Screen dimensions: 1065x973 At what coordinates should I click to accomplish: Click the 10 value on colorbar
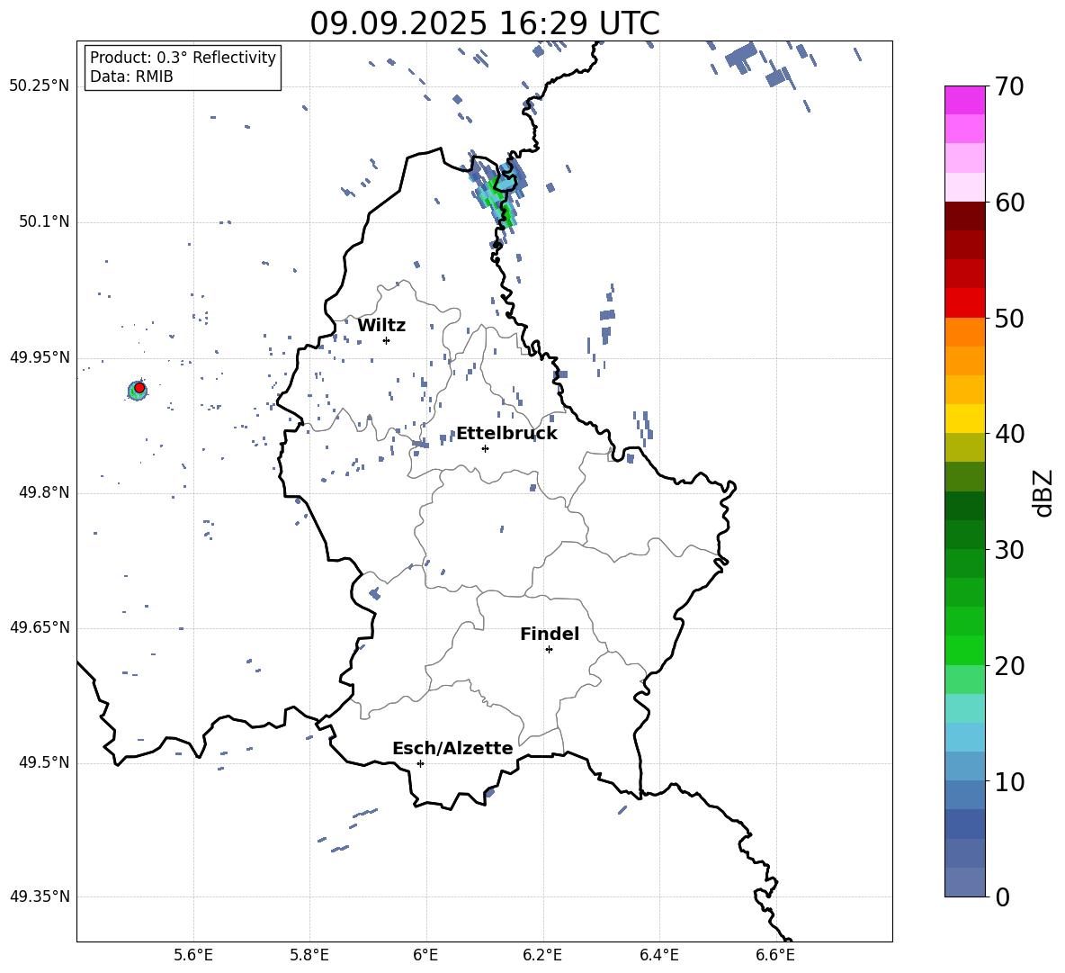click(x=1009, y=781)
